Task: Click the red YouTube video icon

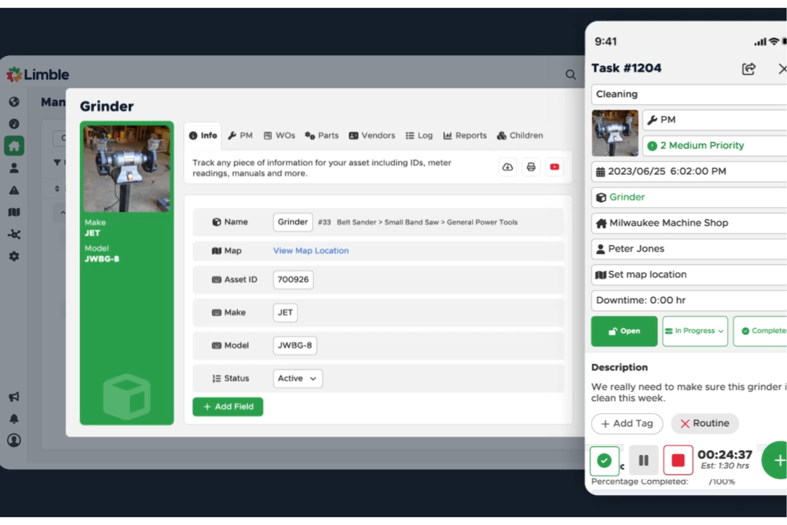Action: (554, 167)
